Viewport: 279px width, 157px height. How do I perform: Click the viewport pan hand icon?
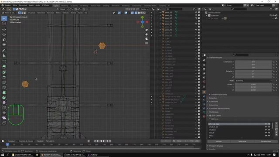(x=146, y=34)
